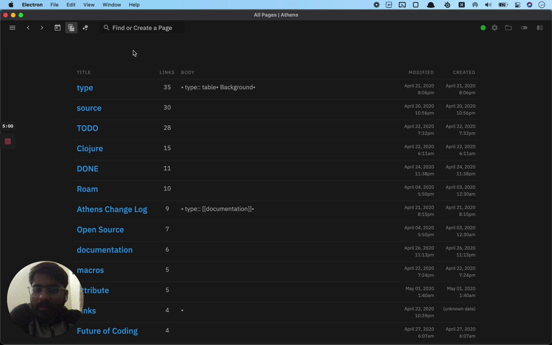Open the 'Clojure' page
552x345 pixels.
click(x=90, y=149)
